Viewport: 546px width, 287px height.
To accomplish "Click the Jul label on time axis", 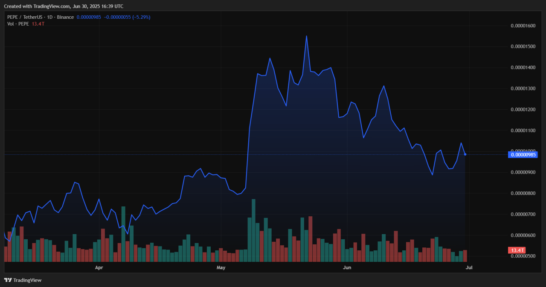I will click(469, 267).
